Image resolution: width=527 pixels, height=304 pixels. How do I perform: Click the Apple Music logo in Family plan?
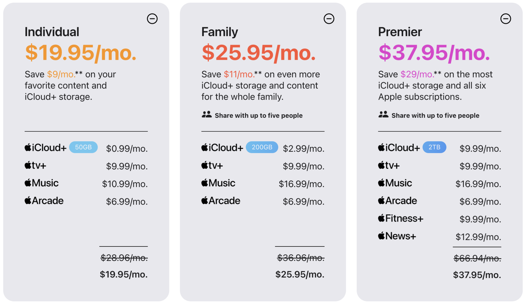tap(218, 183)
